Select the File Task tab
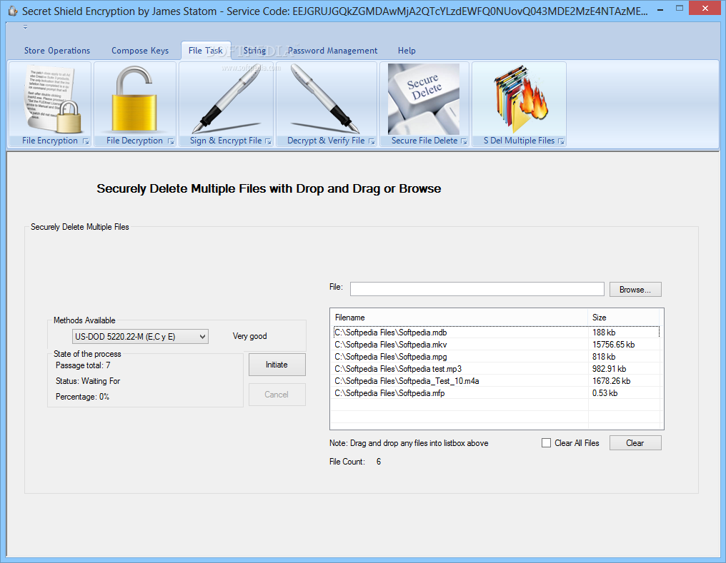Screen dimensions: 726x563 [x=206, y=51]
